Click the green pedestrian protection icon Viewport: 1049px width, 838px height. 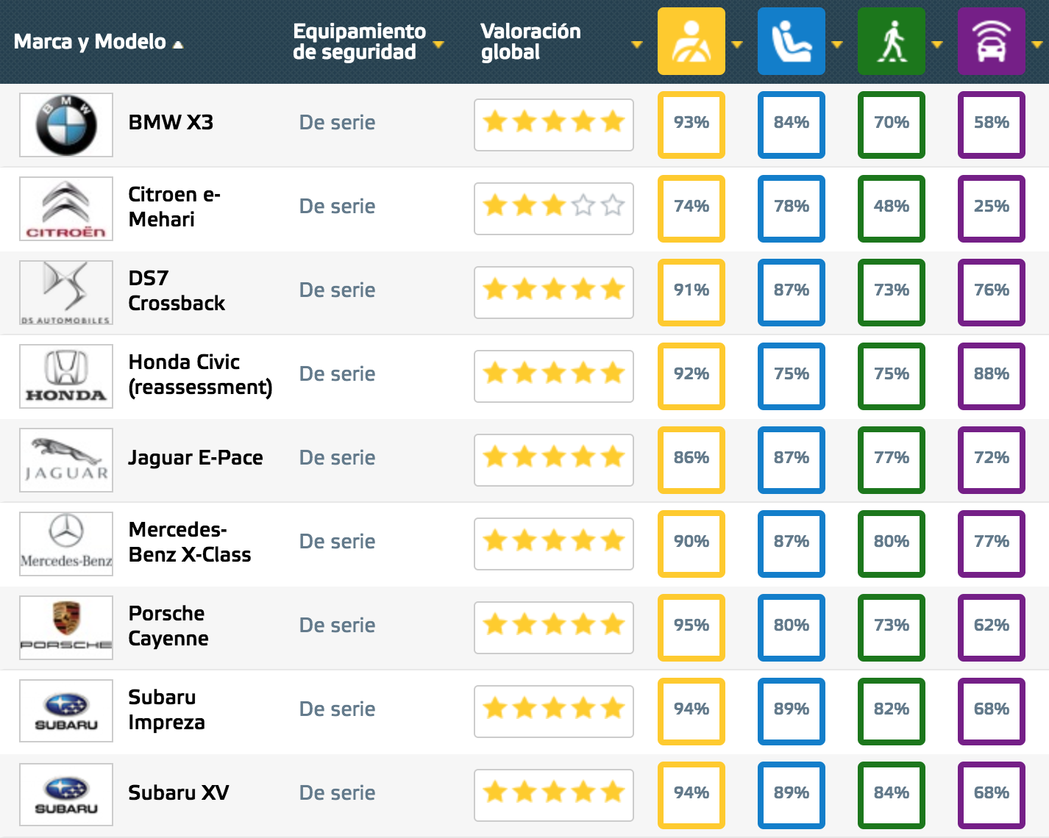pyautogui.click(x=891, y=41)
